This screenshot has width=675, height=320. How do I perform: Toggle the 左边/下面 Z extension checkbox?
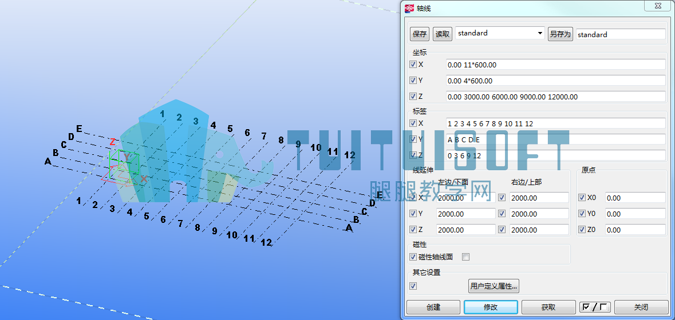[x=413, y=229]
